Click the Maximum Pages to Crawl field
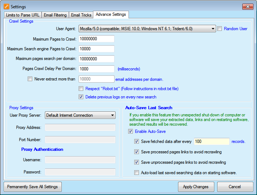 click(x=96, y=39)
